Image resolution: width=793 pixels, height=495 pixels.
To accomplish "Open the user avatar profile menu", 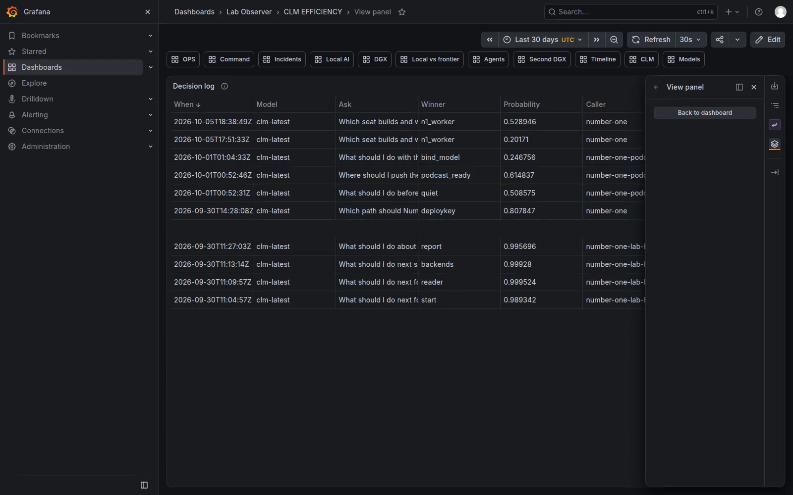I will [x=781, y=12].
